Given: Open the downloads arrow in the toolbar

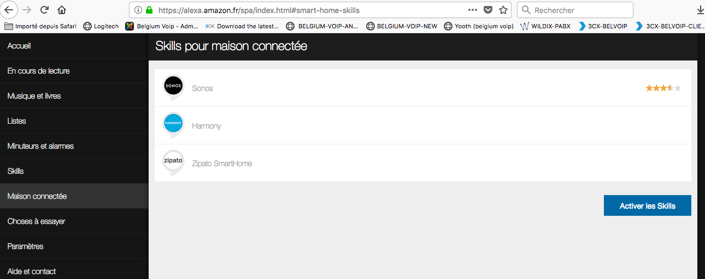Looking at the screenshot, I should pos(700,10).
